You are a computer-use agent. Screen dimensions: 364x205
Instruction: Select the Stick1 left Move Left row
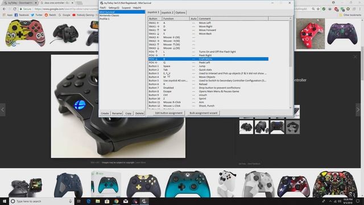tap(208, 23)
